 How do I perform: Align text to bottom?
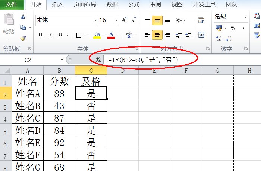pos(167,21)
